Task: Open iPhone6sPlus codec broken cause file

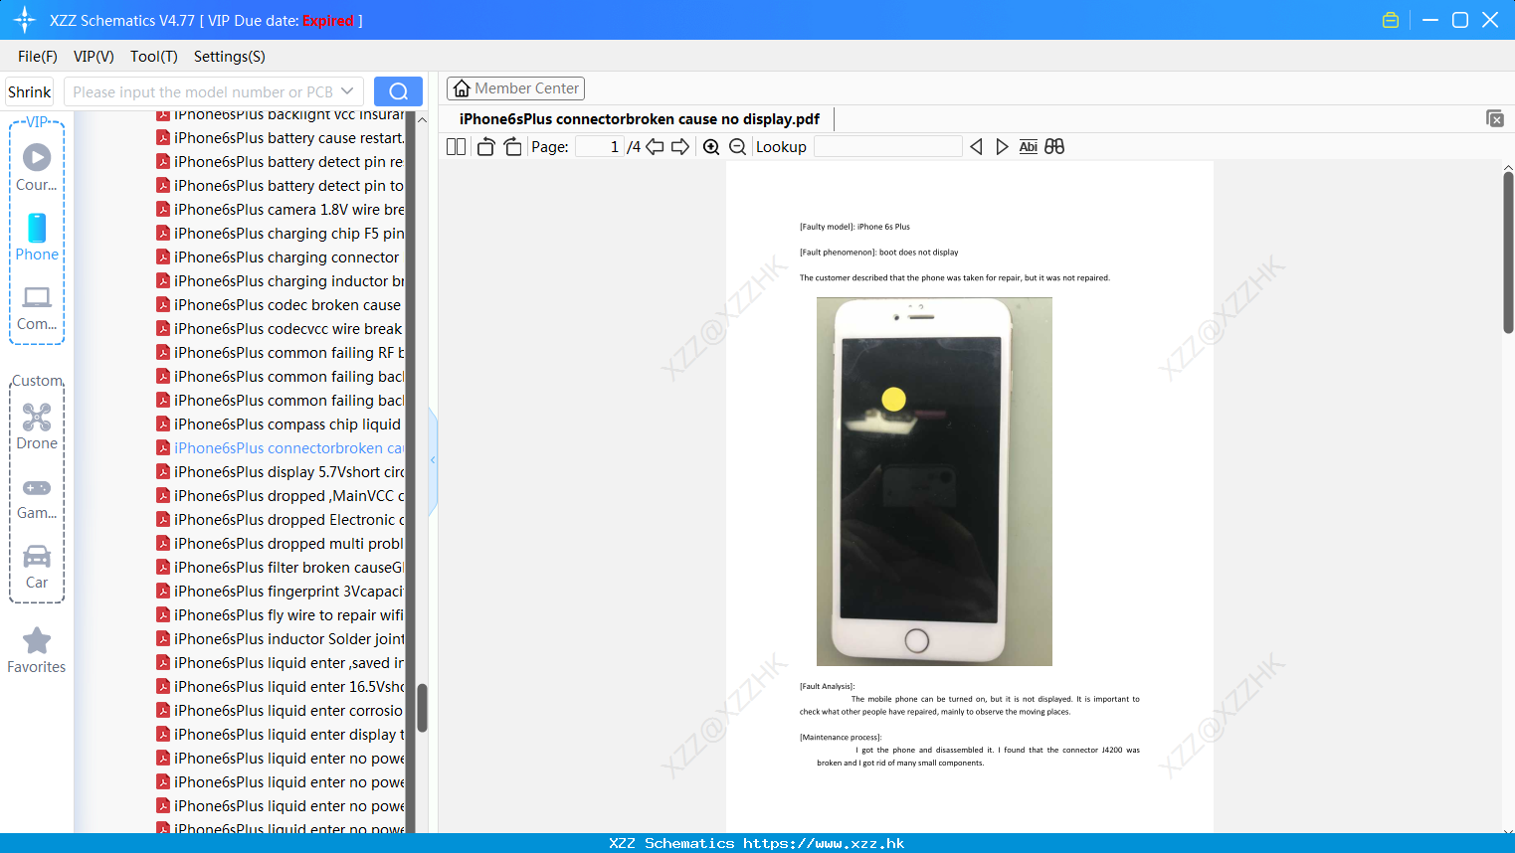Action: tap(280, 305)
